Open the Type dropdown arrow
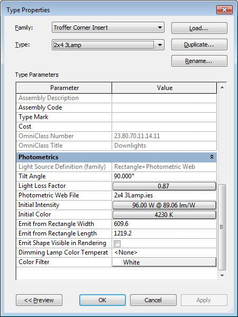 [160, 45]
